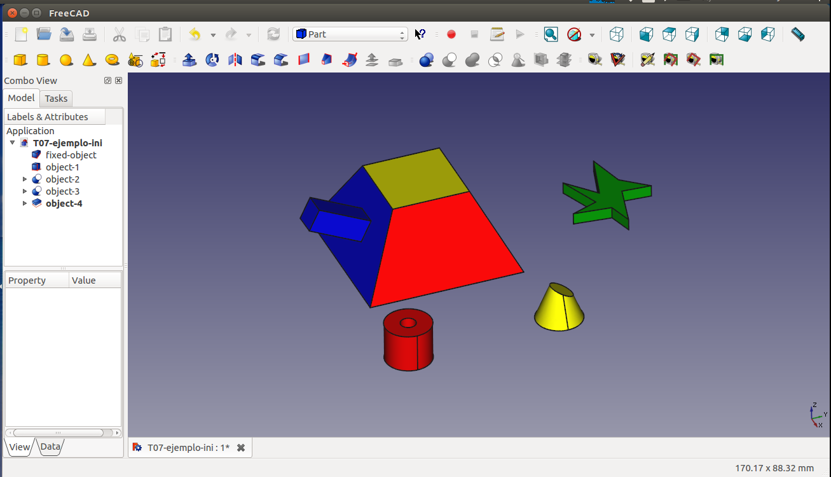Select the yellow cone primitive tool
The width and height of the screenshot is (831, 477).
click(89, 60)
